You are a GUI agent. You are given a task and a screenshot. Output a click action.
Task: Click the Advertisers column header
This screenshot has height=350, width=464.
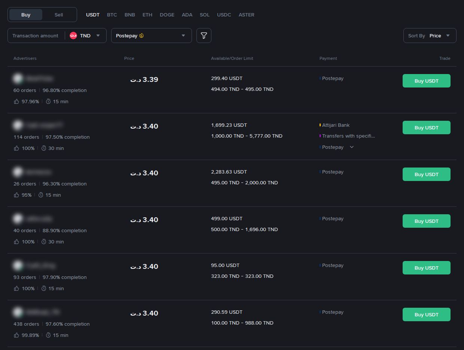(25, 58)
